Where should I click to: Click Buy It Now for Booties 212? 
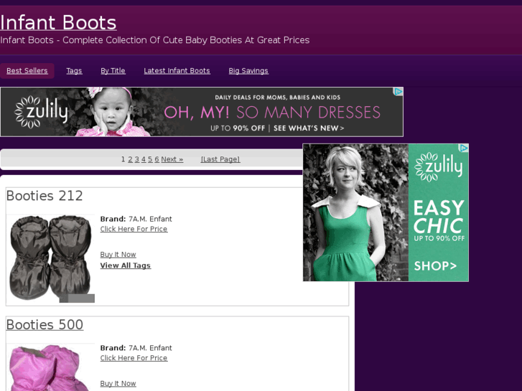click(118, 255)
